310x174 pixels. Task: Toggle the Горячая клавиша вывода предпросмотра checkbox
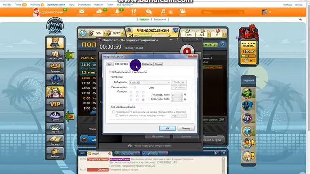117,116
